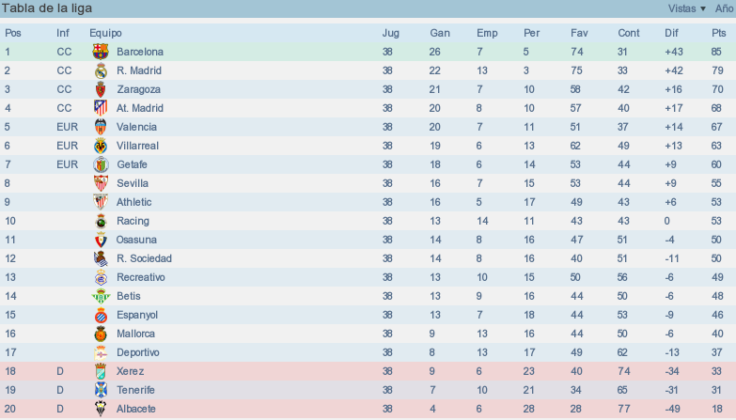This screenshot has width=736, height=420.
Task: Open the Año dropdown
Action: click(x=726, y=8)
